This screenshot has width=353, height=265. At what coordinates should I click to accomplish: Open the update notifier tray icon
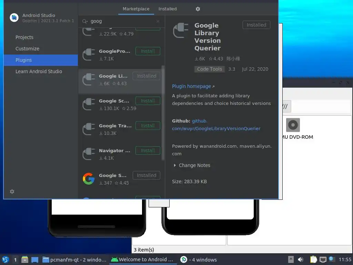point(331,259)
